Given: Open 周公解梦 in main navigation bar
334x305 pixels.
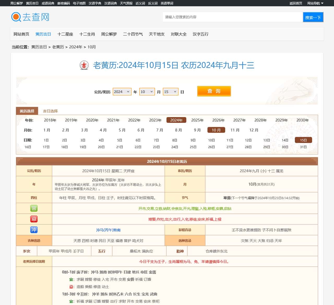Looking at the screenshot, I should point(109,34).
